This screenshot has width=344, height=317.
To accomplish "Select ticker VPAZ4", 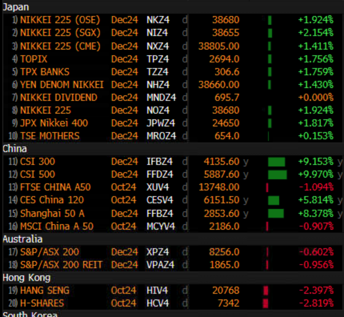I will point(160,265).
